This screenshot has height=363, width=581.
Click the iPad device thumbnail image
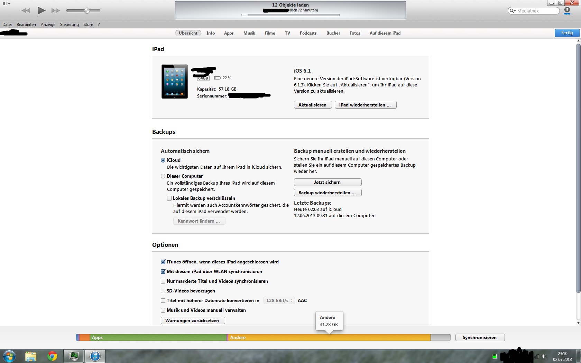[x=175, y=82]
